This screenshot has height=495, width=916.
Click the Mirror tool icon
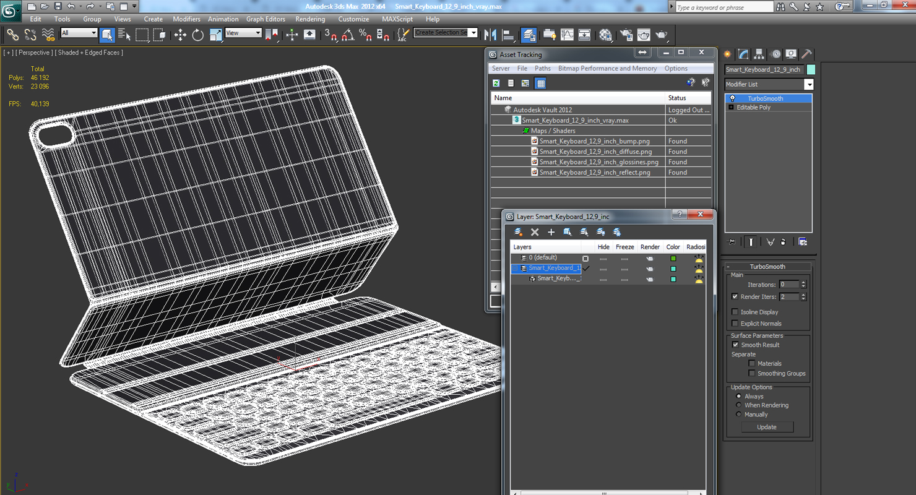pos(490,35)
